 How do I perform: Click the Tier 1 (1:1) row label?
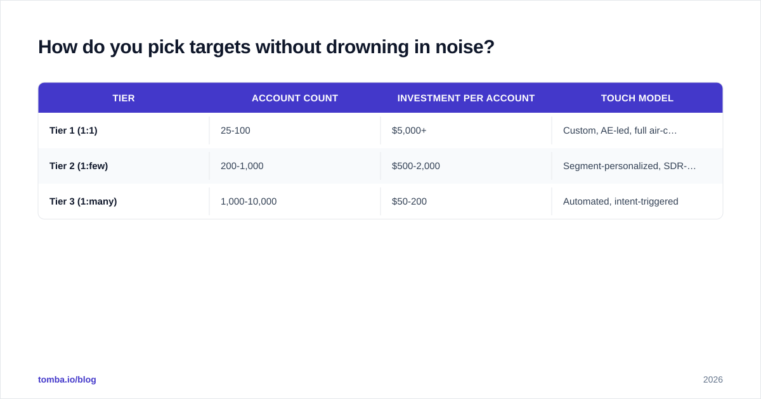(74, 130)
